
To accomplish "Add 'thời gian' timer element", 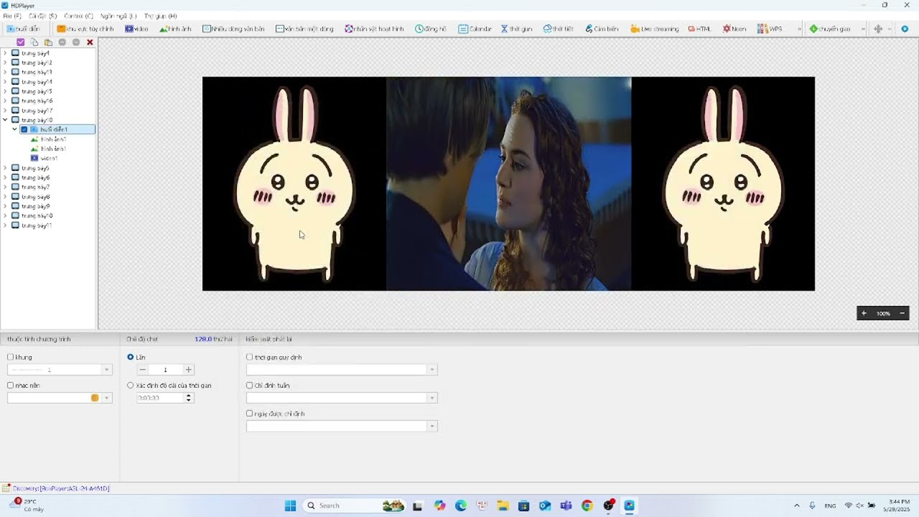I will (517, 29).
